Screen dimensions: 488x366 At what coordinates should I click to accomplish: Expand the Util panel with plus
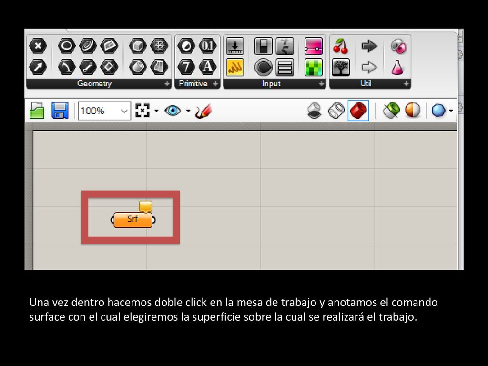pyautogui.click(x=406, y=84)
